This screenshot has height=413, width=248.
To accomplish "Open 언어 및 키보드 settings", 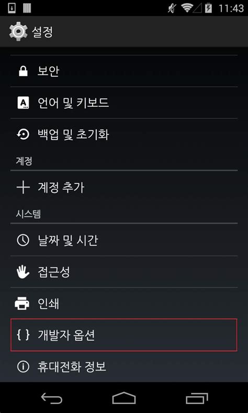I will click(x=124, y=103).
